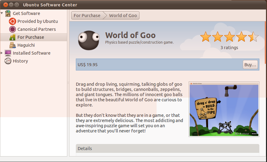
Task: Select the Haguichi sidebar entry
Action: point(26,45)
